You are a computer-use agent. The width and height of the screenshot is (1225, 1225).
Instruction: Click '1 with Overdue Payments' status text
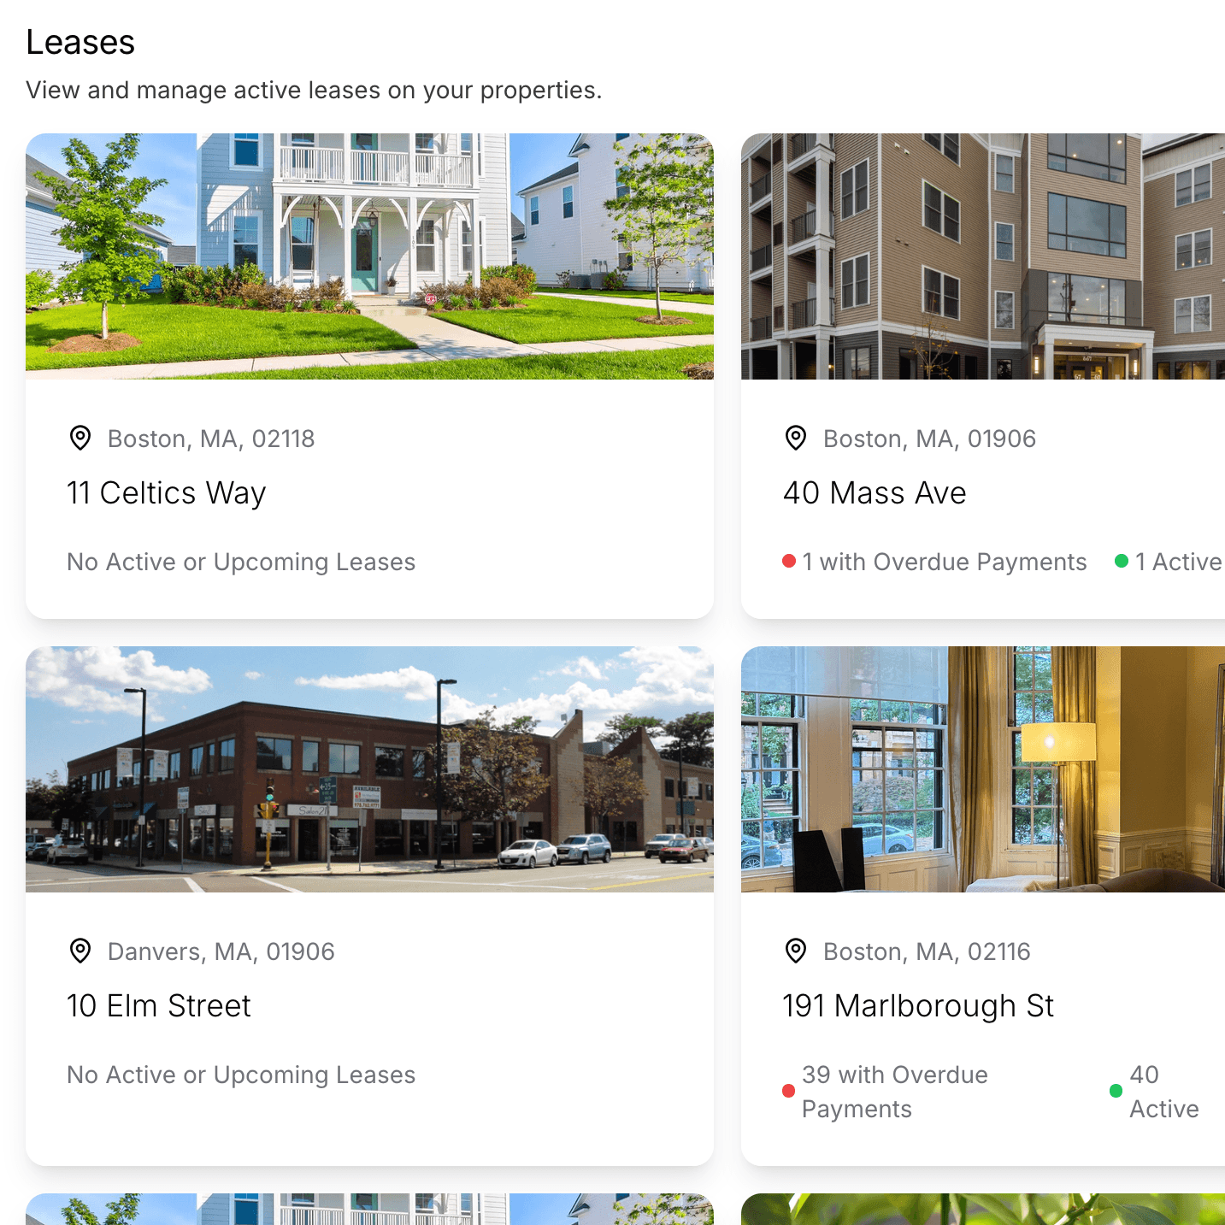[945, 562]
